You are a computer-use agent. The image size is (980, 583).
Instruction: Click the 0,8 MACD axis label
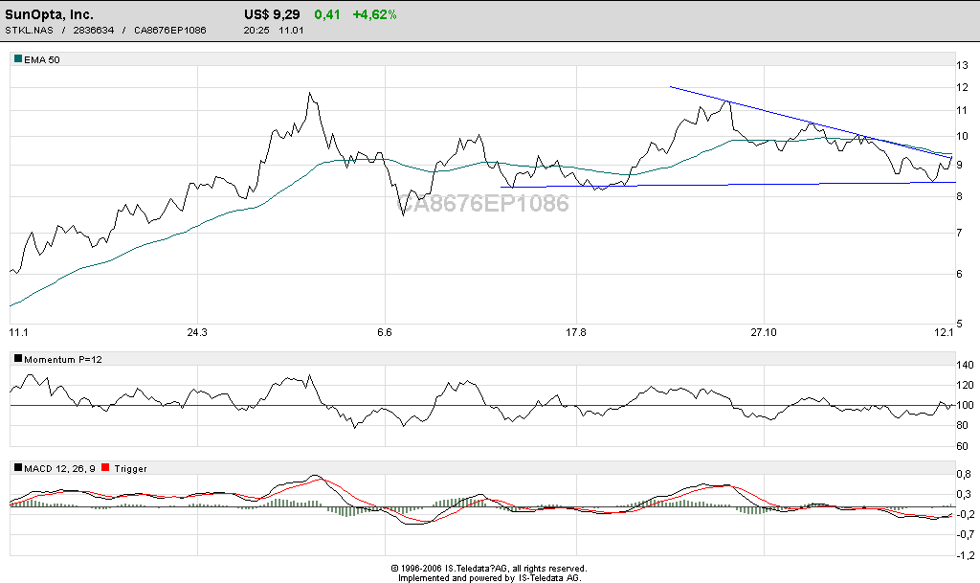click(x=964, y=474)
